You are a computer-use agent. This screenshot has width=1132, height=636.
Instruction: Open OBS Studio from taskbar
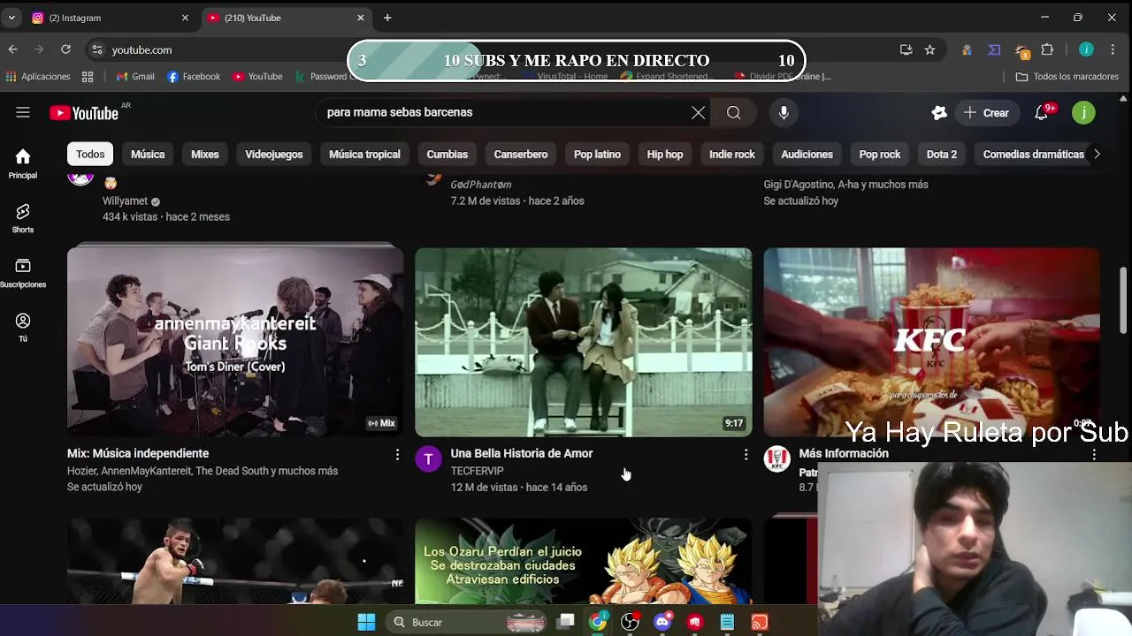pyautogui.click(x=630, y=622)
